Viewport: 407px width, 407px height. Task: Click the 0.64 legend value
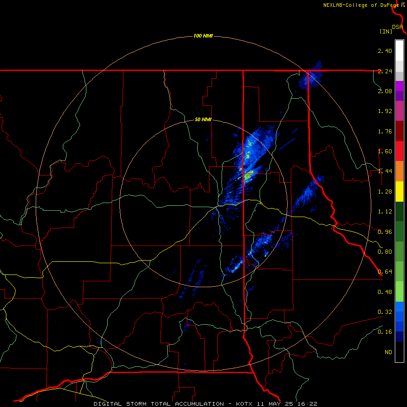click(x=385, y=272)
